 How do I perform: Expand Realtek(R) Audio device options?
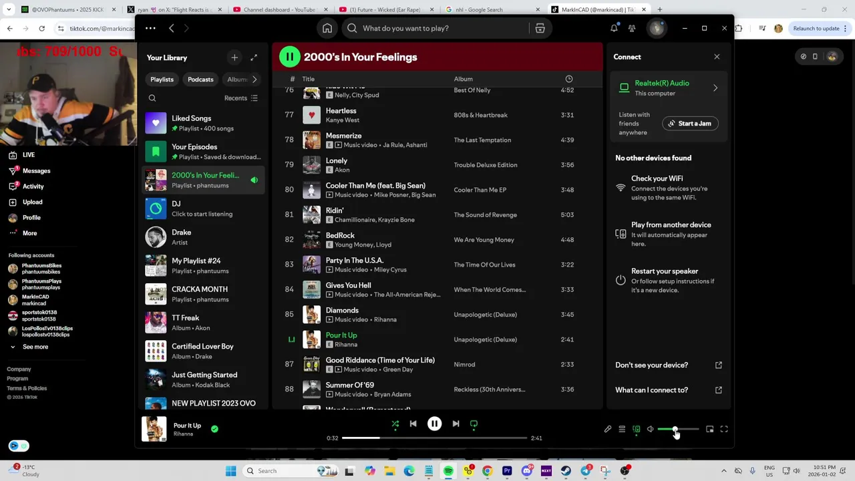point(715,88)
